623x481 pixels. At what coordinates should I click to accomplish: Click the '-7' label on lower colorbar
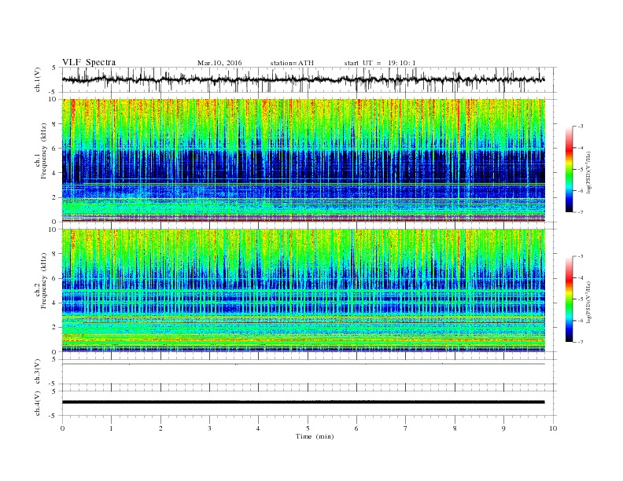pyautogui.click(x=581, y=342)
